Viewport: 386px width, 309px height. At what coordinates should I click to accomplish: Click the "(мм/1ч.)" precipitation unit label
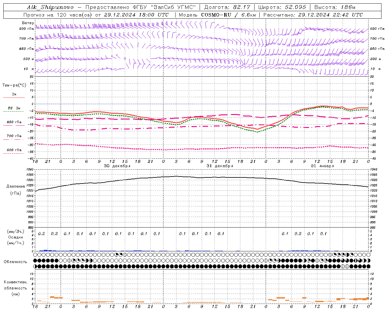click(16, 243)
